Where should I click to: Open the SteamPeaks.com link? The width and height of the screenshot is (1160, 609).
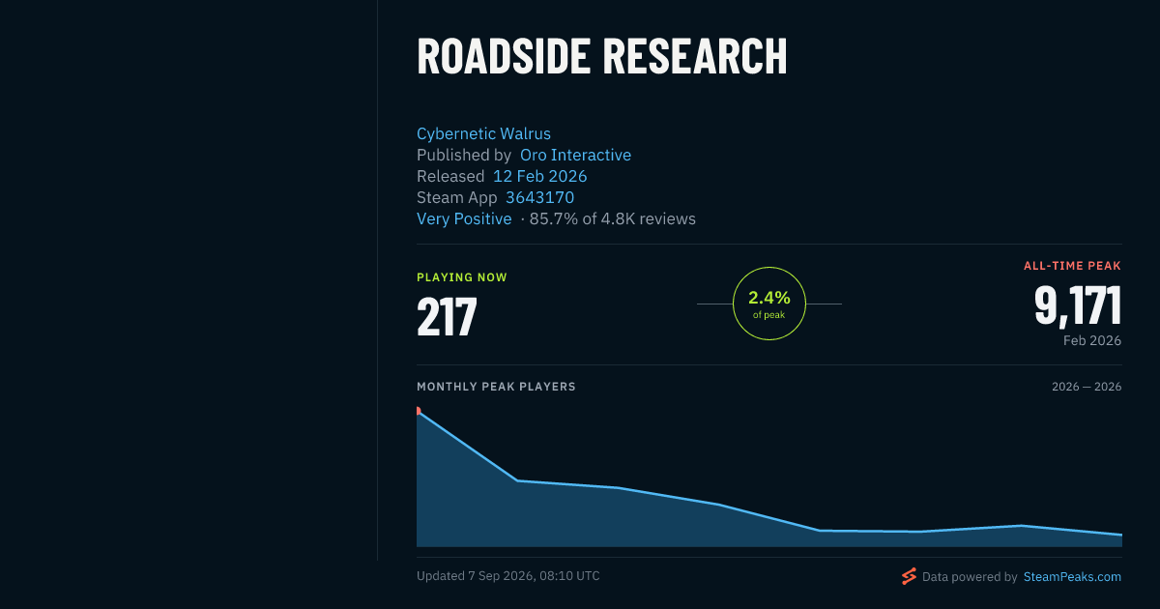(1072, 576)
